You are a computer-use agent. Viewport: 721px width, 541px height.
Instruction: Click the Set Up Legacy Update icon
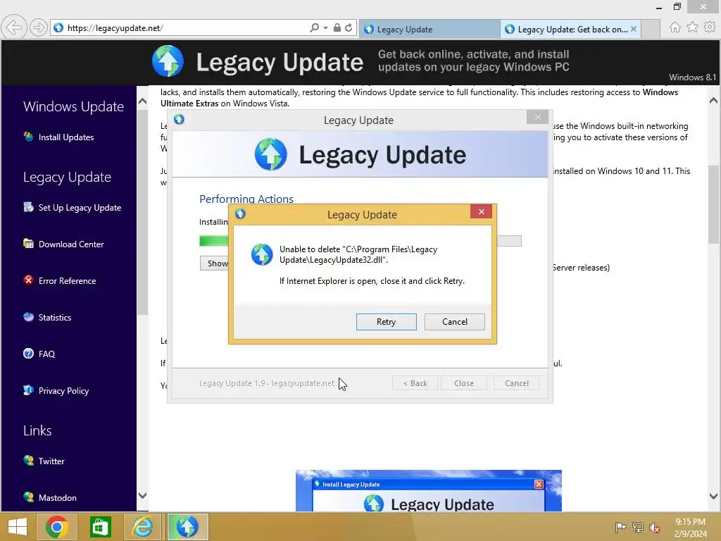coord(28,207)
